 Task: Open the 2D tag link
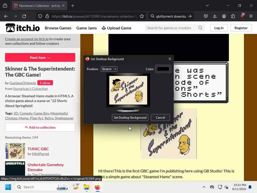coord(16,113)
